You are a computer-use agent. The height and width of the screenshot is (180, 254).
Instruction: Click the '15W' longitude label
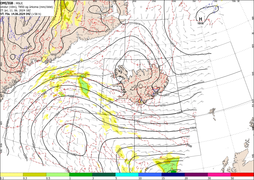tap(154, 1)
